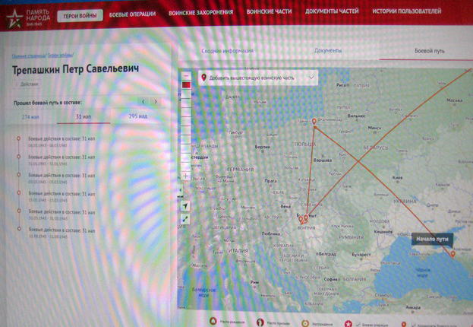473x327 pixels.
Task: Select timeline marker dated 05.03.1945
Action: point(19,175)
